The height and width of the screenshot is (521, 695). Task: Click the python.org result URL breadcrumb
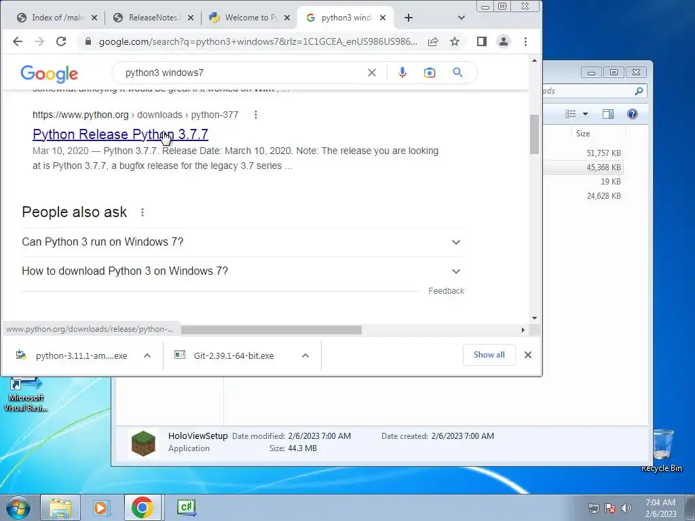(135, 115)
